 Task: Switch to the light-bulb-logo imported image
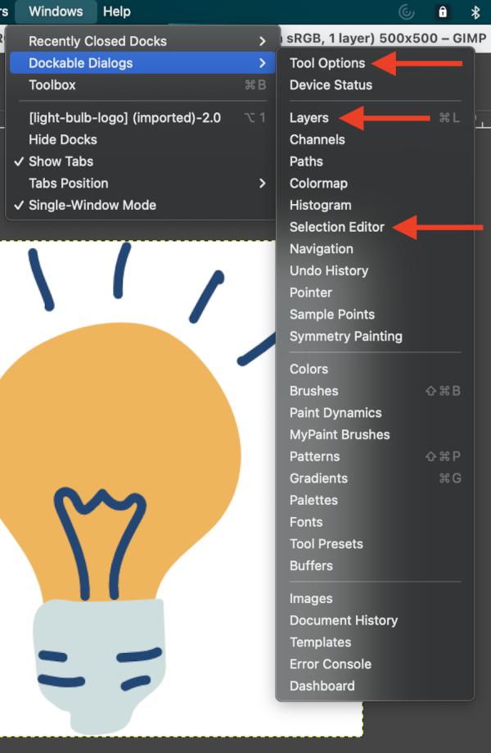click(124, 118)
